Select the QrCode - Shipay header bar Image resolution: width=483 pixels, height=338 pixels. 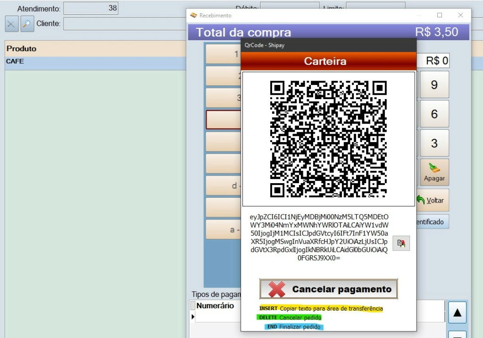coord(329,45)
